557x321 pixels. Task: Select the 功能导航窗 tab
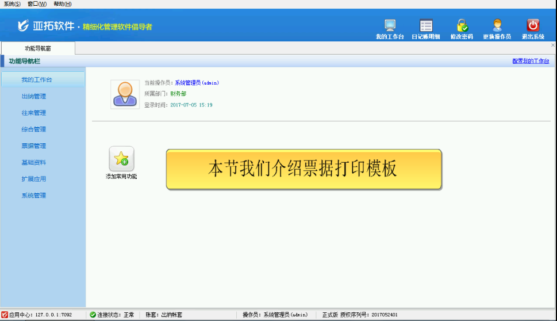tap(38, 48)
